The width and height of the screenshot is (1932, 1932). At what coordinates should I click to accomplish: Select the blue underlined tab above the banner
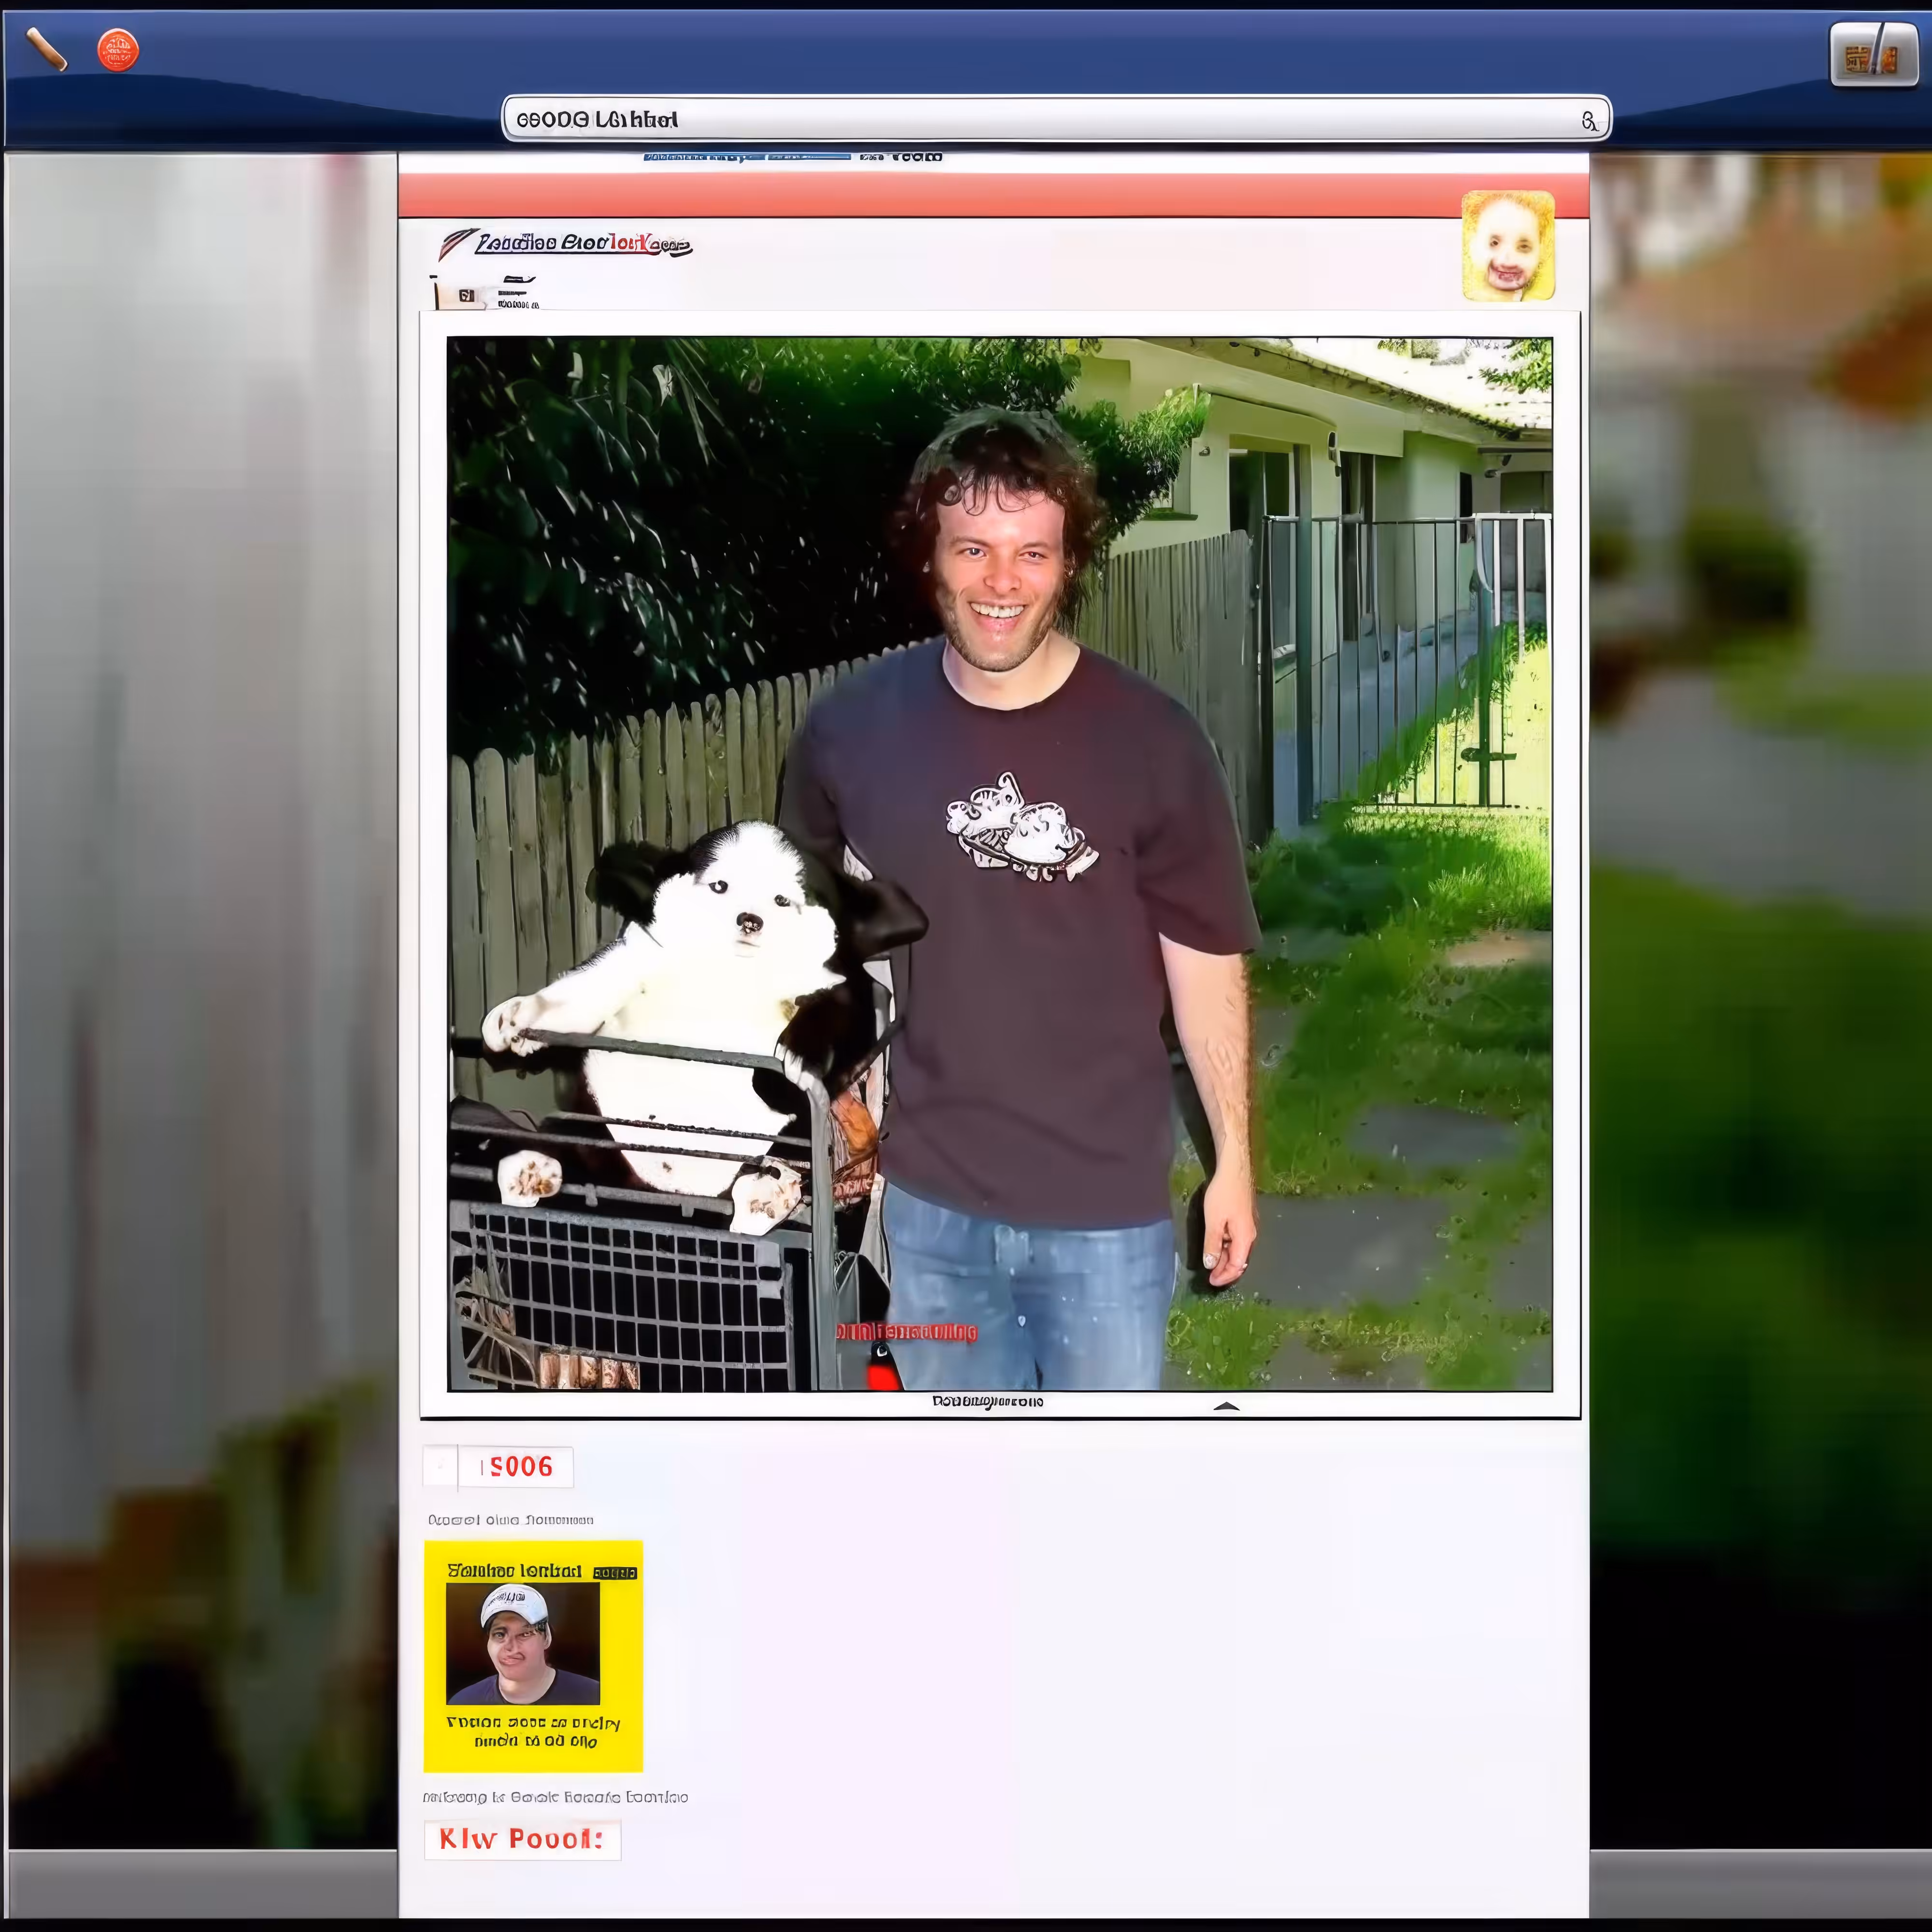click(746, 157)
